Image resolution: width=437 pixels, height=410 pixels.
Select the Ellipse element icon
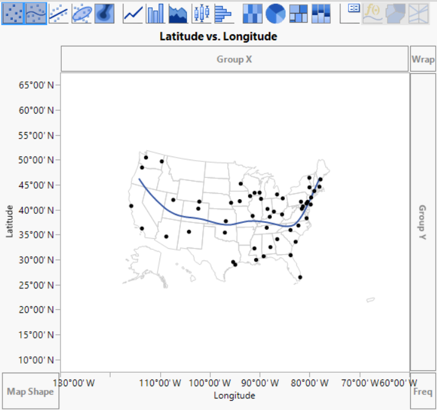pyautogui.click(x=82, y=12)
